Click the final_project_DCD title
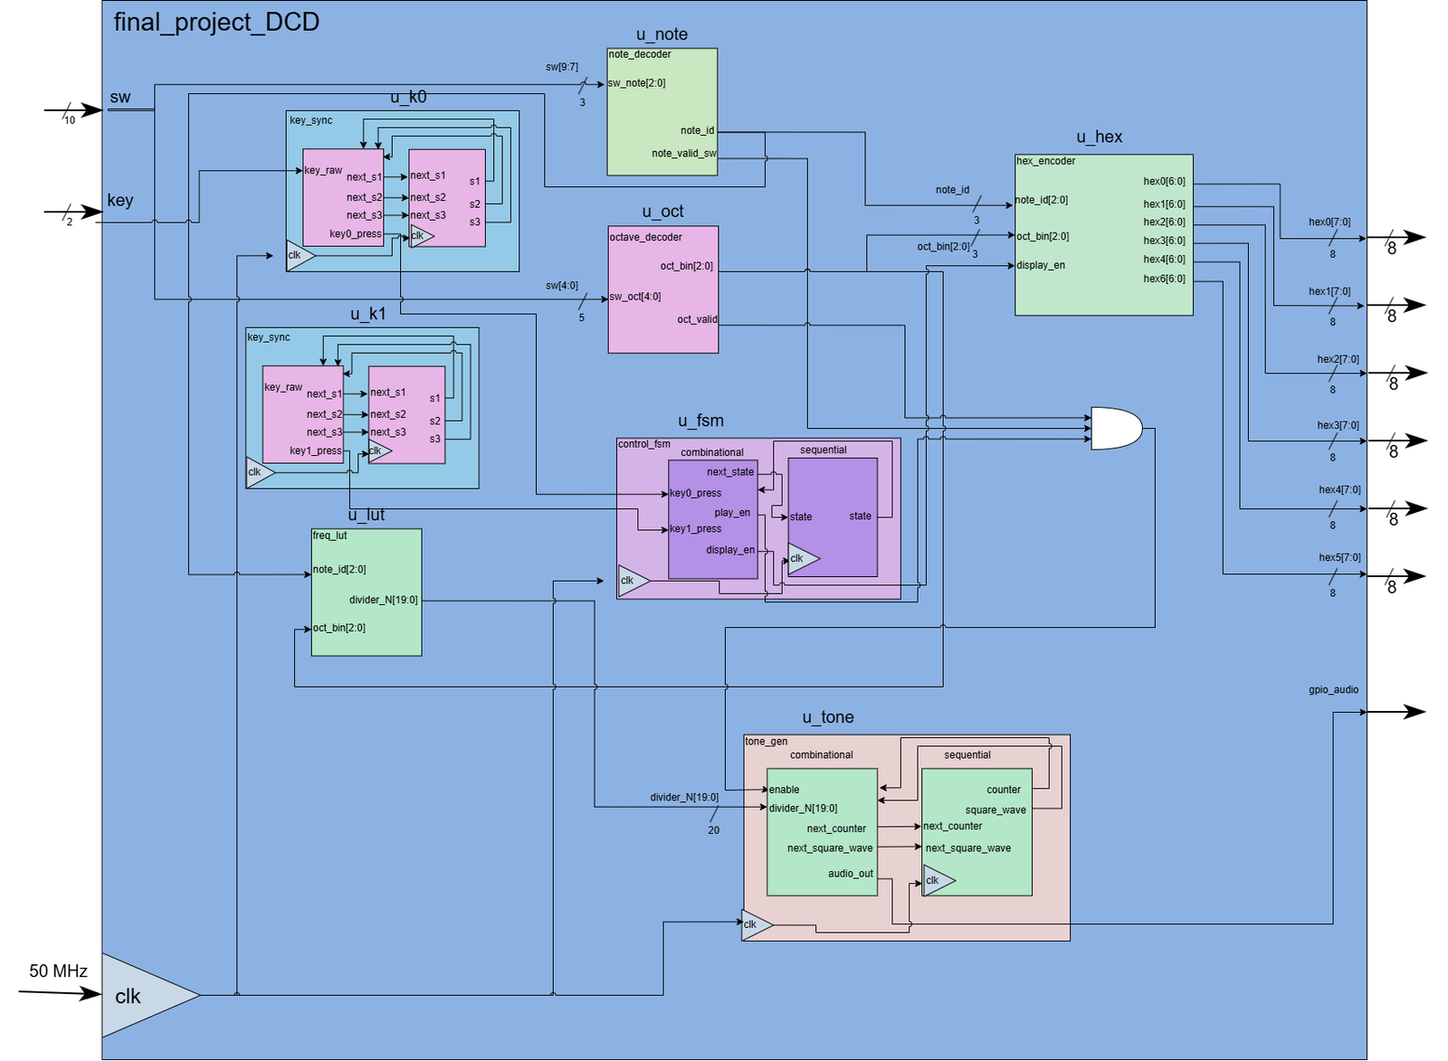The height and width of the screenshot is (1061, 1448). [x=216, y=22]
